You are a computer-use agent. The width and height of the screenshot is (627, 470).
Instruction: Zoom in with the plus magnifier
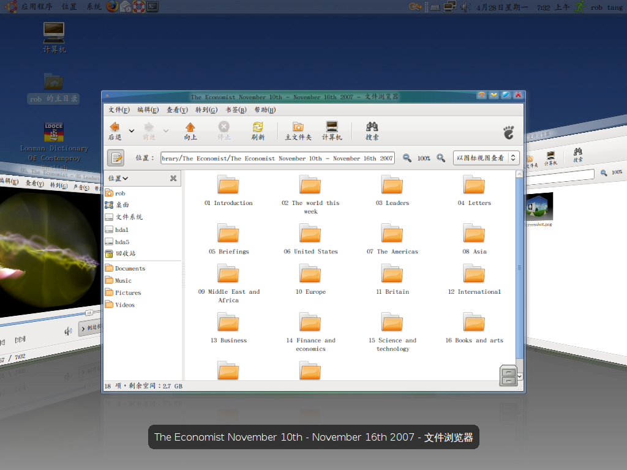[x=441, y=158]
